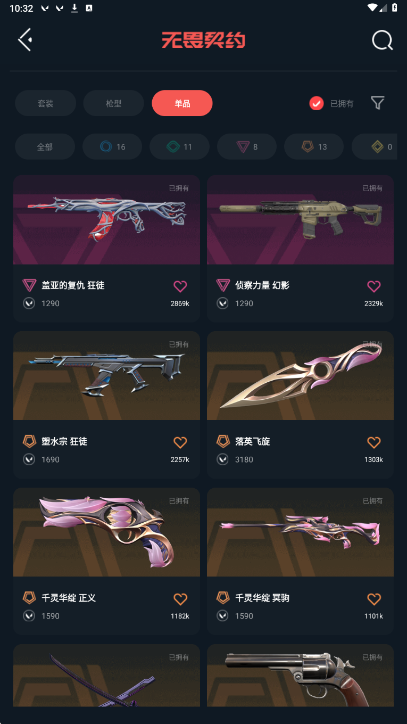This screenshot has height=724, width=407.
Task: Favorite 盖亚的复仇 狂徒 with heart icon
Action: (x=180, y=286)
